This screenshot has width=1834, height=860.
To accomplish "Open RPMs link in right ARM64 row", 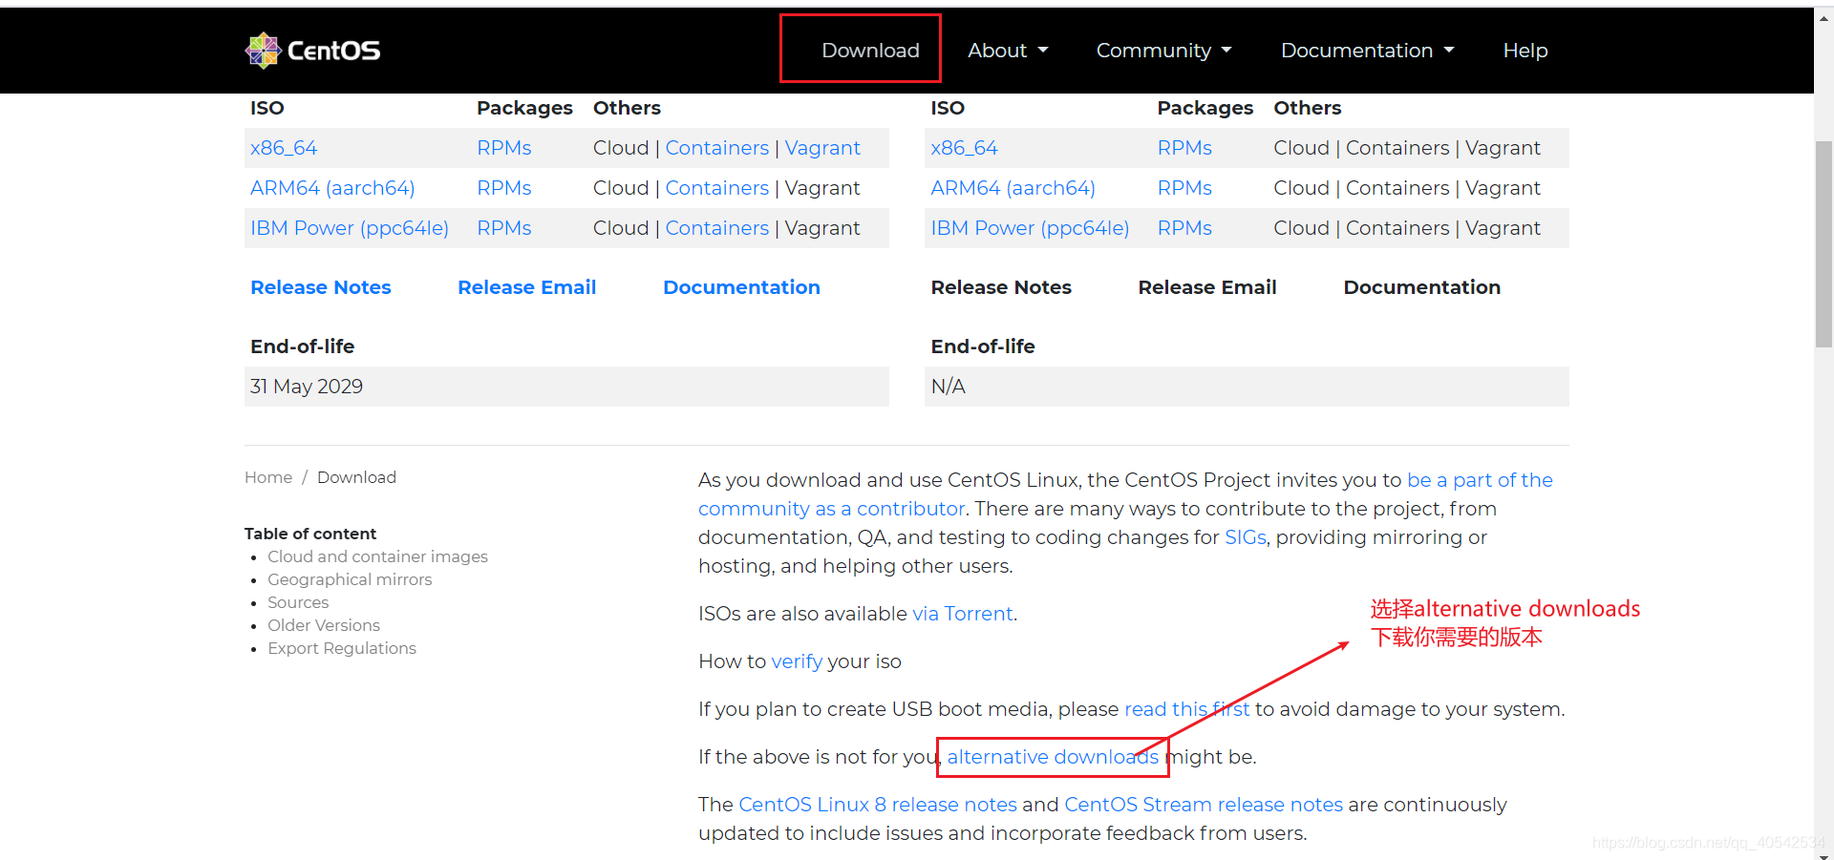I will (1184, 188).
